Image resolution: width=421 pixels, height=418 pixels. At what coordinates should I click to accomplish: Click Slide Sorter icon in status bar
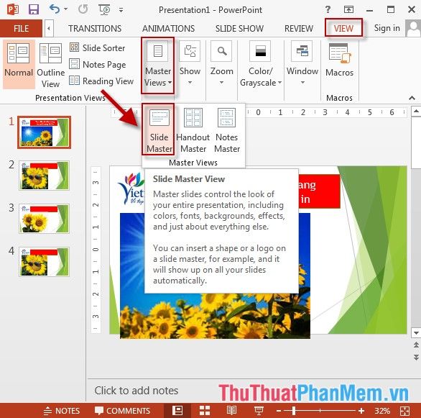(205, 411)
